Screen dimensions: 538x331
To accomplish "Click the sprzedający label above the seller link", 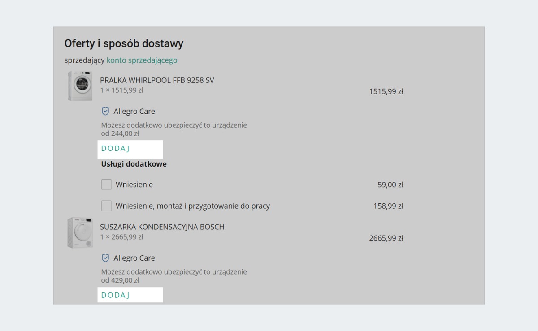I will pyautogui.click(x=83, y=60).
